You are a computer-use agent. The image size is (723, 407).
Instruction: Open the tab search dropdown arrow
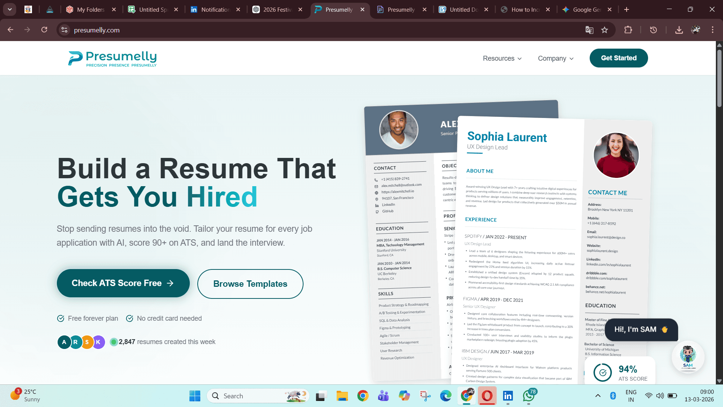[10, 9]
